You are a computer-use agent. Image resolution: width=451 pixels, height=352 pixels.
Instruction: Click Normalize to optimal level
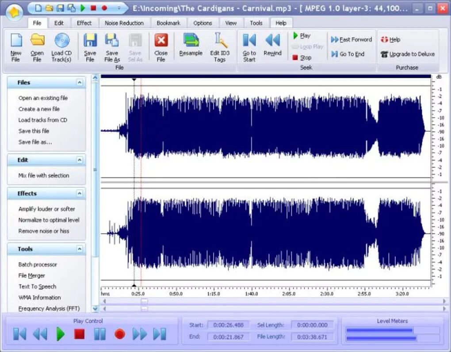click(x=49, y=220)
